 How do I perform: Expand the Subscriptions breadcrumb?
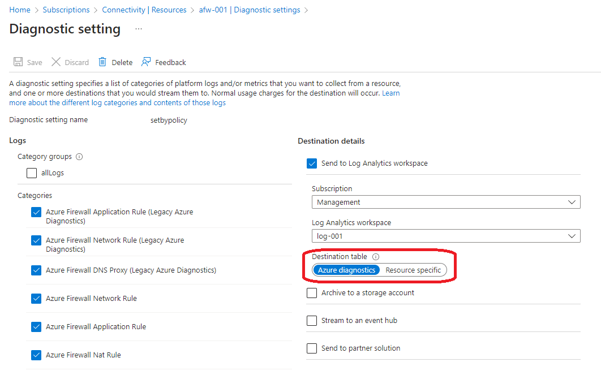click(x=66, y=10)
